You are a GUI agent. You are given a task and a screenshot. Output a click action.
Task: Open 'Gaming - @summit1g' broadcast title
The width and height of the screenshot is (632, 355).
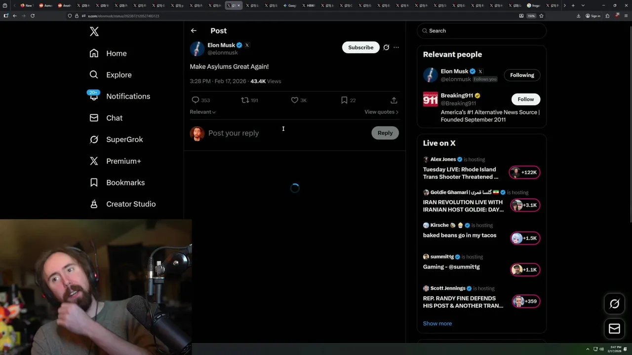(x=451, y=267)
